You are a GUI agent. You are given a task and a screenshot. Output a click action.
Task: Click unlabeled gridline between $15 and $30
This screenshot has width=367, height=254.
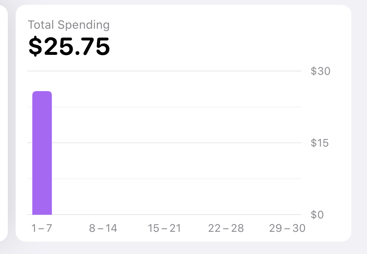(164, 107)
